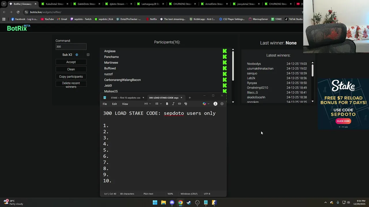Open Notepad's account profile icon
Image resolution: width=369 pixels, height=207 pixels.
[215, 104]
